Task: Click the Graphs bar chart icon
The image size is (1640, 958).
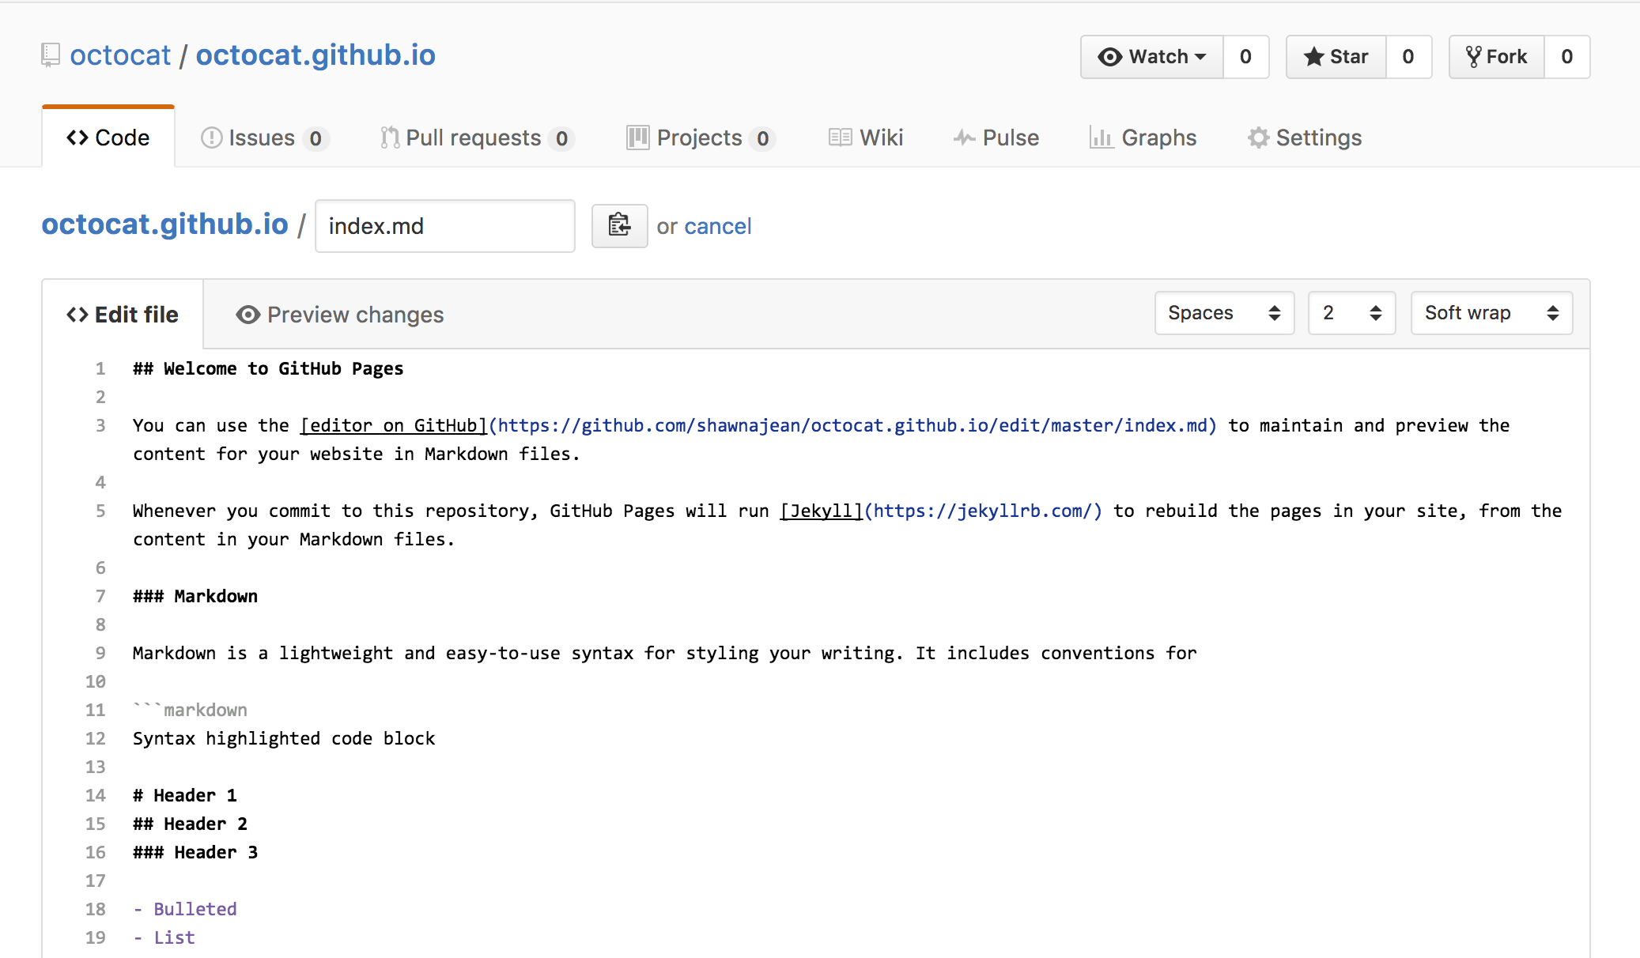Action: coord(1102,138)
